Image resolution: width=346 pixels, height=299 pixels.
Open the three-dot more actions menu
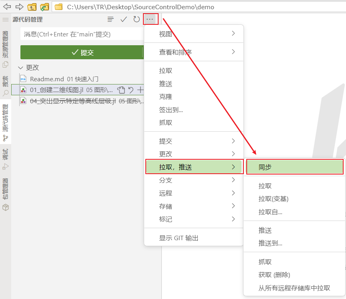(150, 19)
